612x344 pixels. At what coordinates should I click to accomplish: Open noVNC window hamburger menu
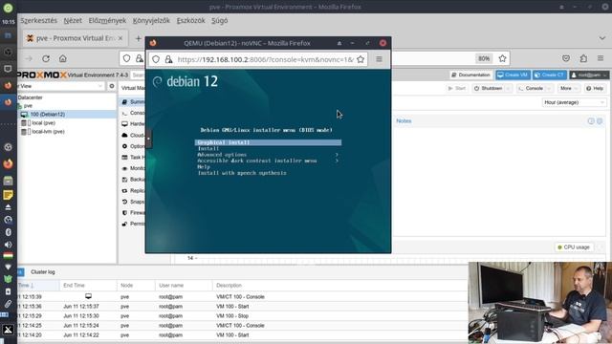pyautogui.click(x=379, y=59)
